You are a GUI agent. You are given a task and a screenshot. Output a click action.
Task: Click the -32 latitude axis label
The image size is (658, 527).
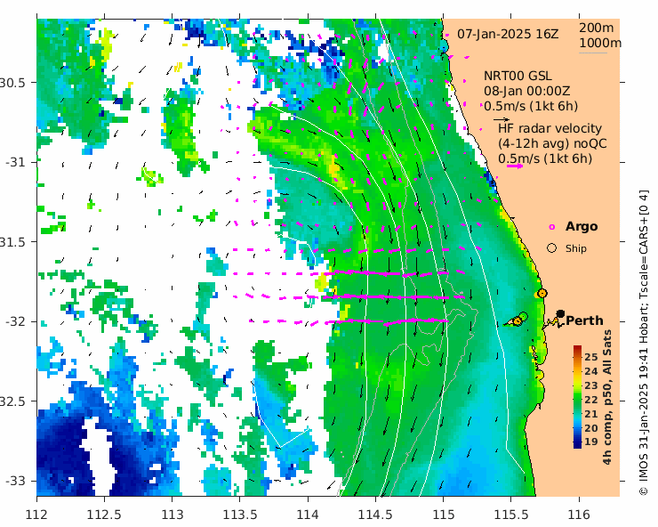point(15,321)
